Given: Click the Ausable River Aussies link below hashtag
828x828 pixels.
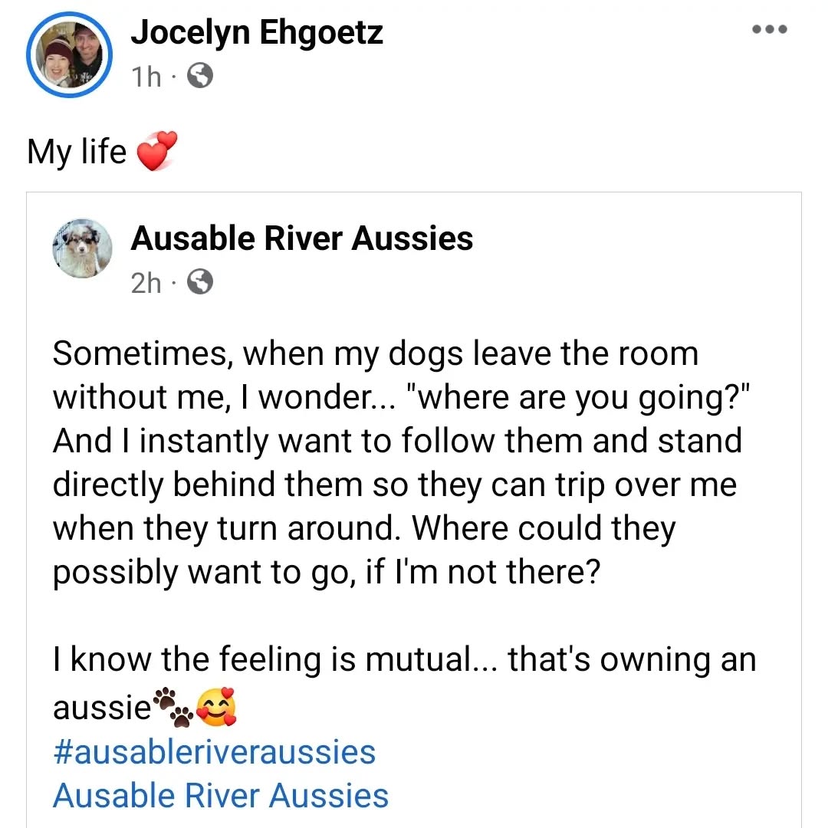Looking at the screenshot, I should coord(220,795).
